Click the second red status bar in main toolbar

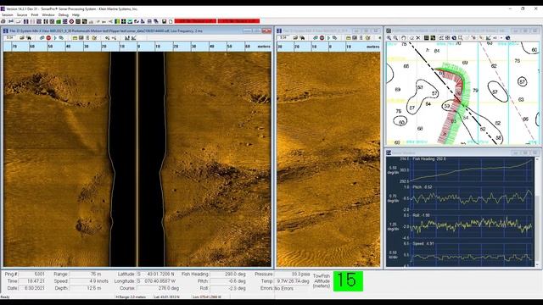point(238,21)
